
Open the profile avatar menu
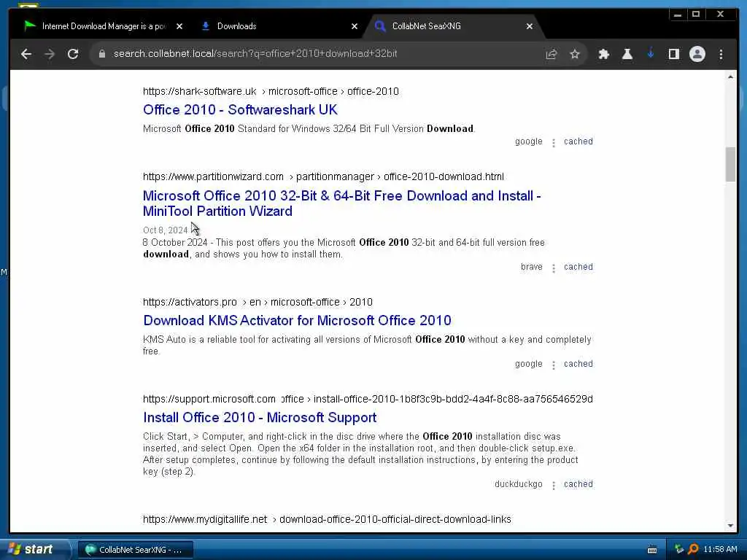pos(697,54)
